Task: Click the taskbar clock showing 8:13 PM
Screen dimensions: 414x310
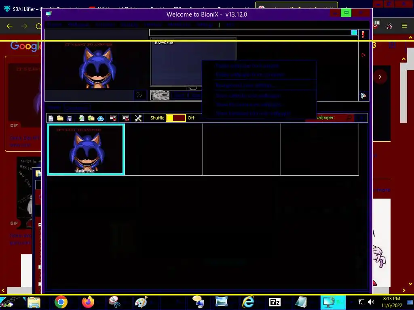Action: 391,302
